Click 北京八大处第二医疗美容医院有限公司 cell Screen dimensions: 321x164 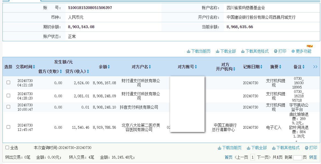tap(141, 127)
